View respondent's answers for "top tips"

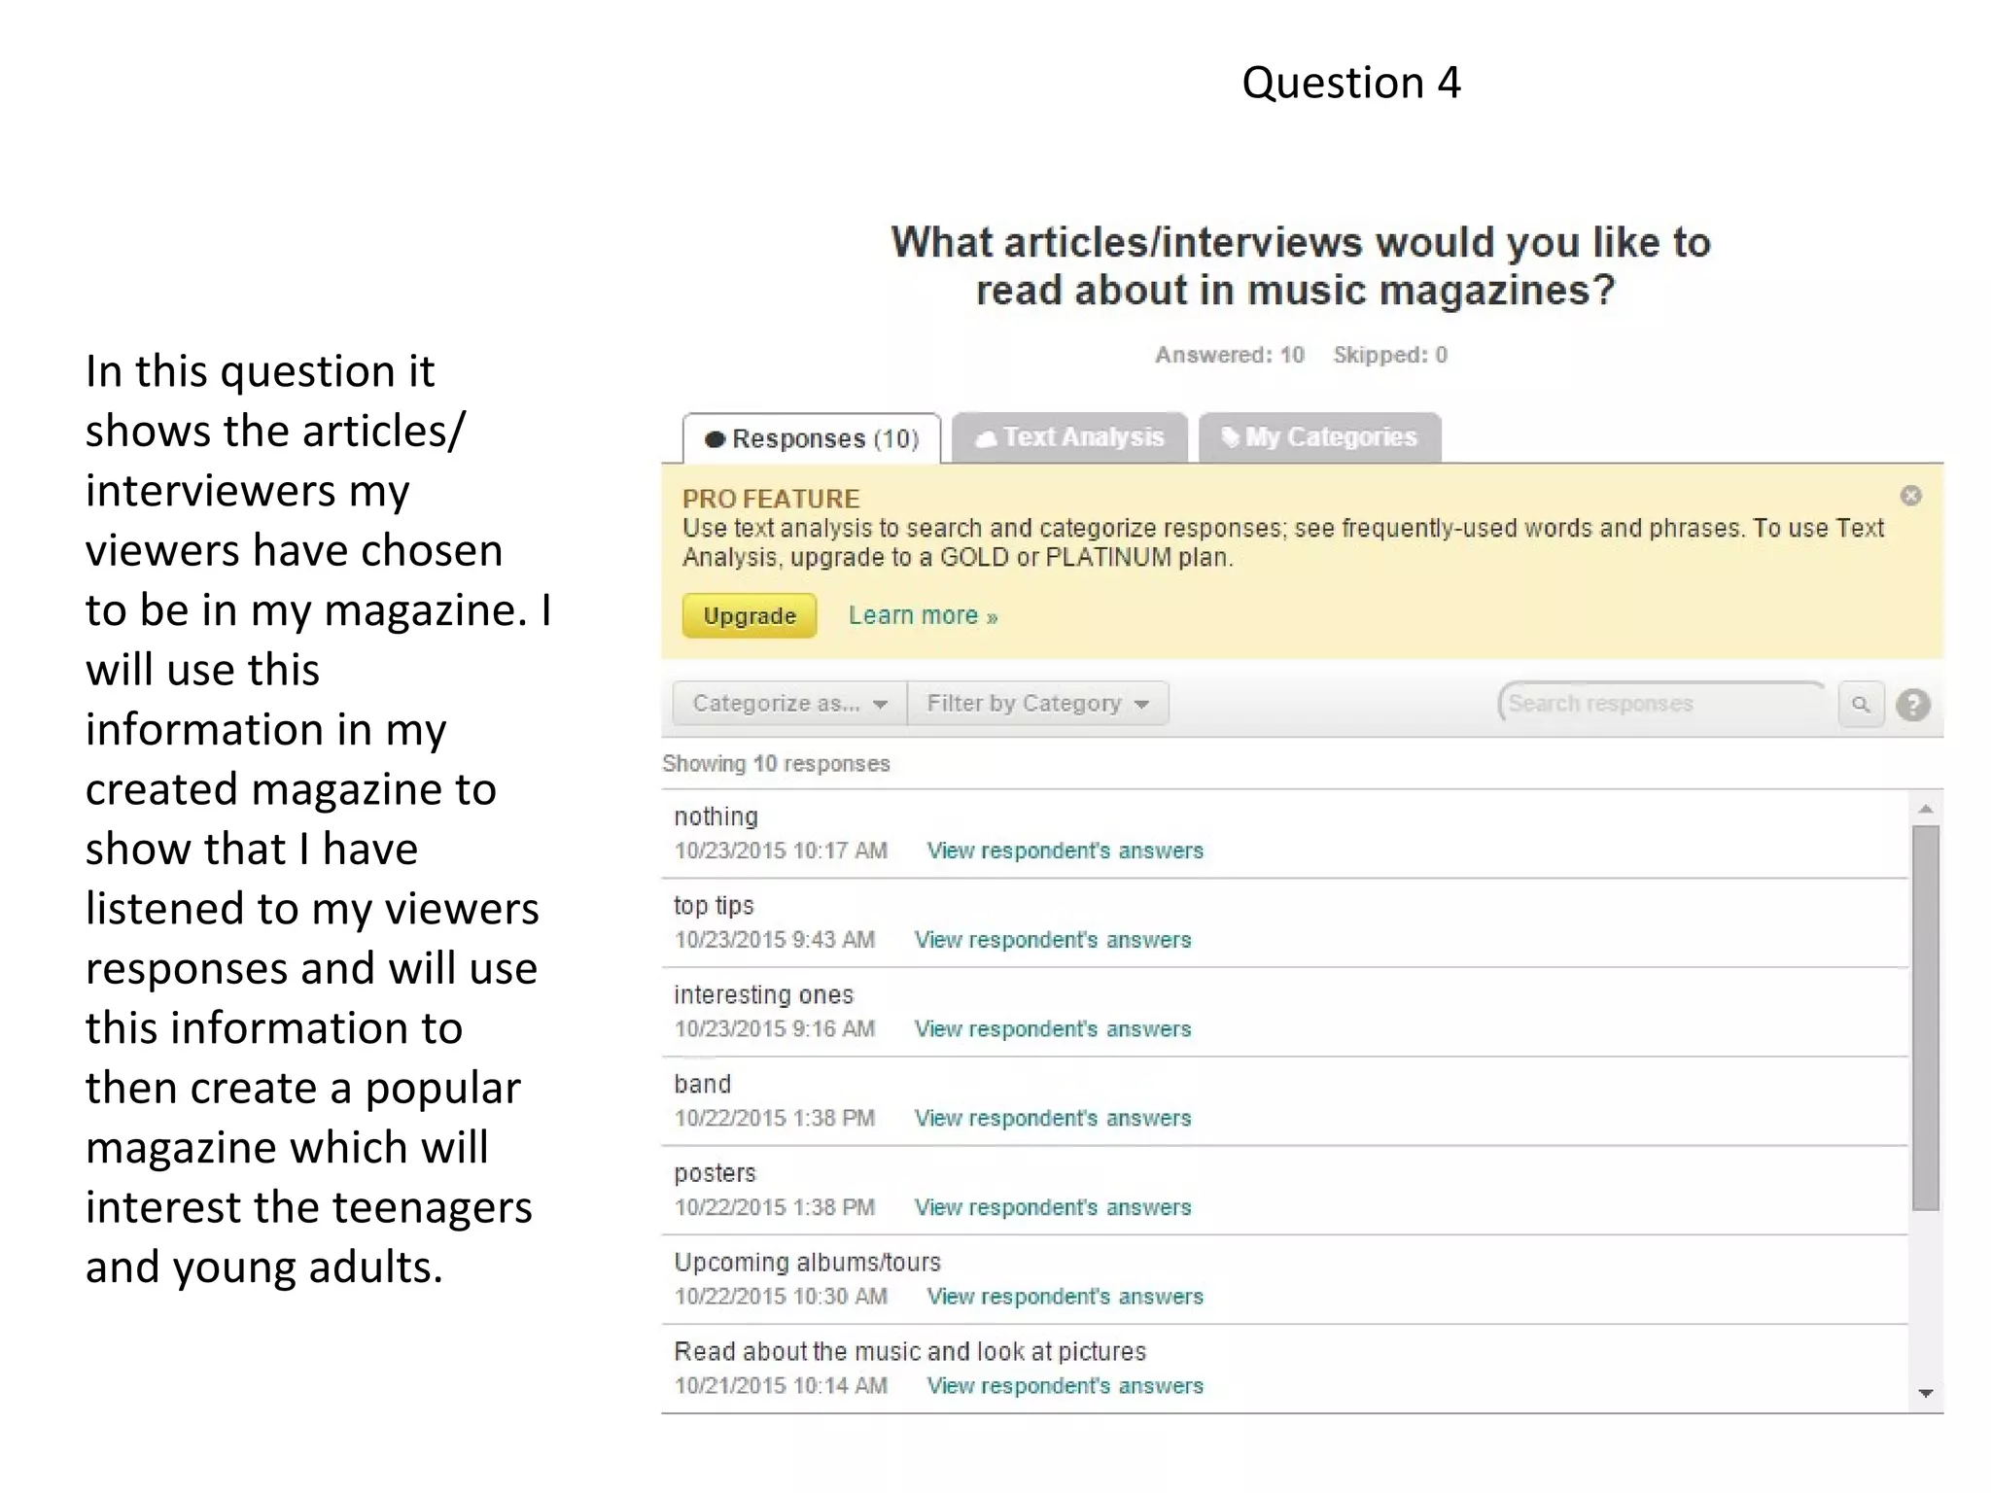(1053, 940)
